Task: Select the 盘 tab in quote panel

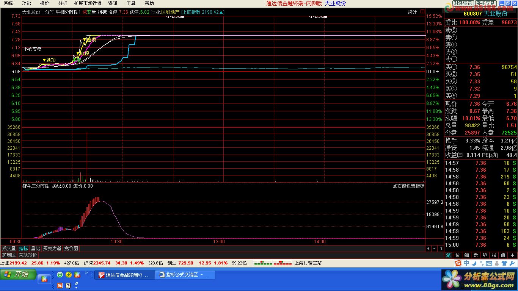Action: point(476,255)
